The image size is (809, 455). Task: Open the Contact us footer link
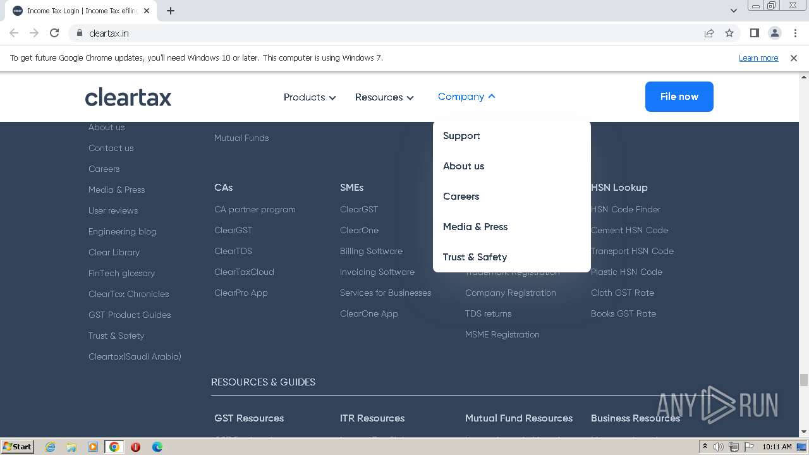pyautogui.click(x=111, y=148)
